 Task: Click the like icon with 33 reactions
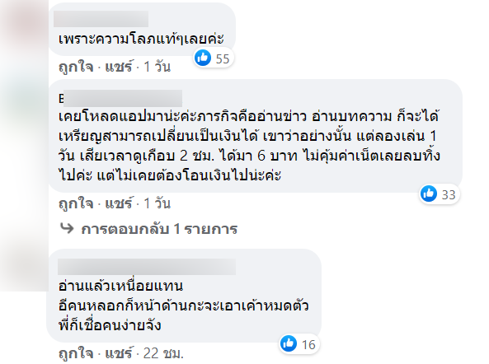pyautogui.click(x=429, y=194)
